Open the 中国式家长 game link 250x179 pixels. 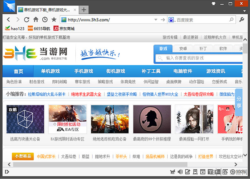click(46, 157)
